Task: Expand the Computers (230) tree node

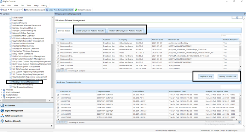Action: [x=2, y=97]
